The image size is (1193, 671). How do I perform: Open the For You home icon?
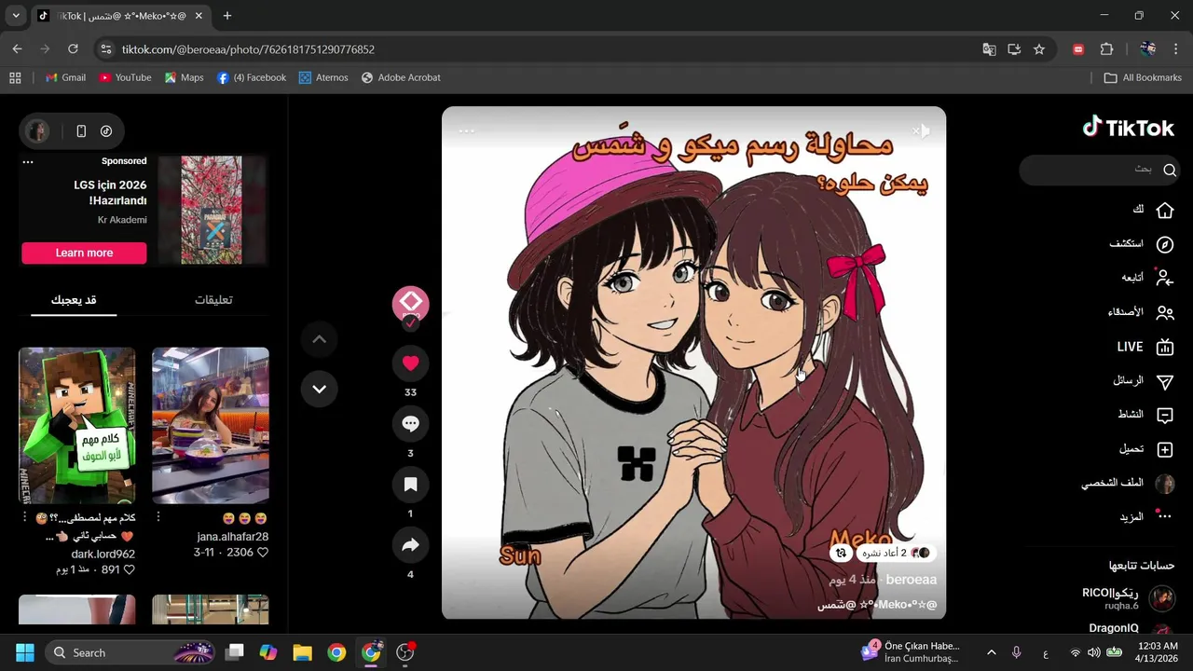[x=1164, y=210]
